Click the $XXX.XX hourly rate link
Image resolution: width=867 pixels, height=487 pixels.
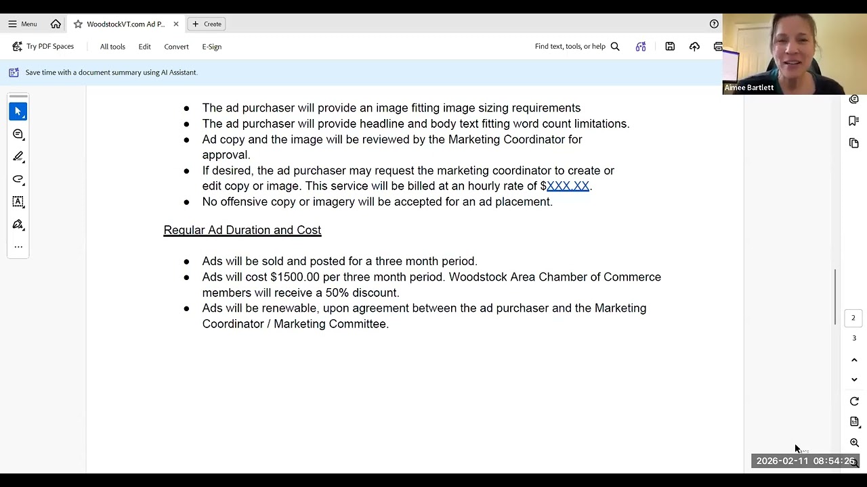coord(568,186)
